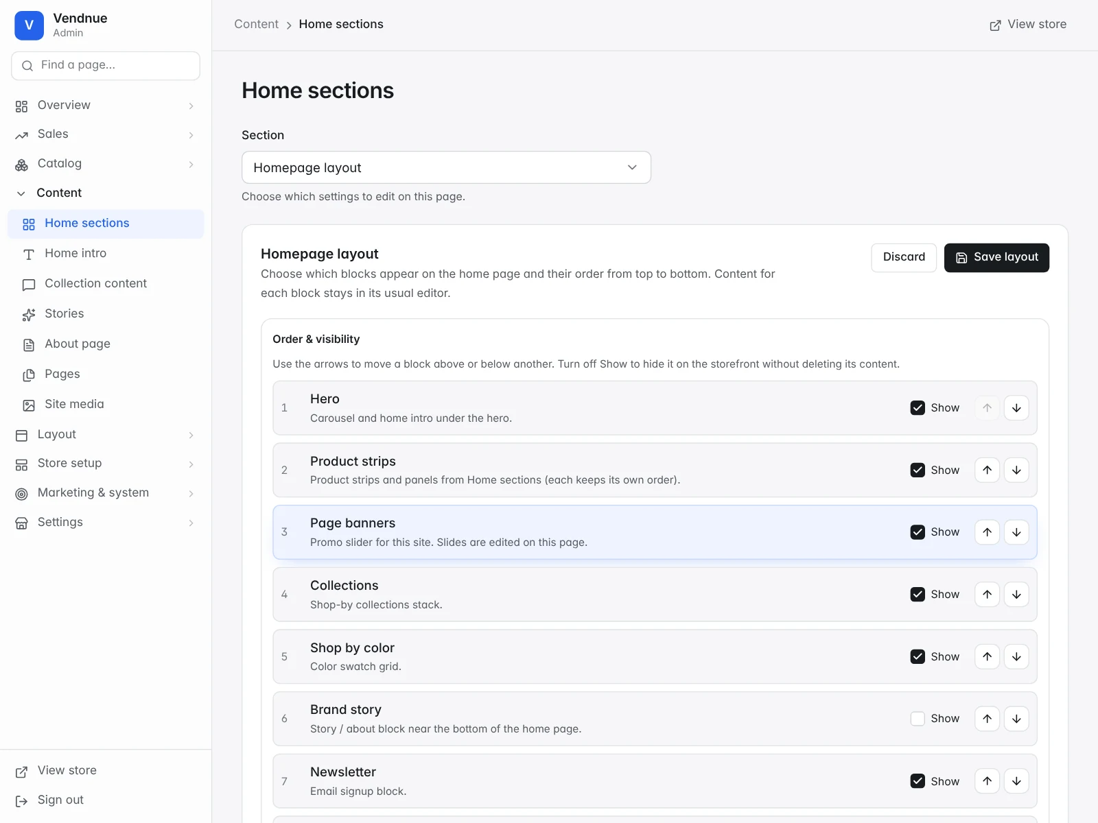Click the Save layout button

coord(996,258)
